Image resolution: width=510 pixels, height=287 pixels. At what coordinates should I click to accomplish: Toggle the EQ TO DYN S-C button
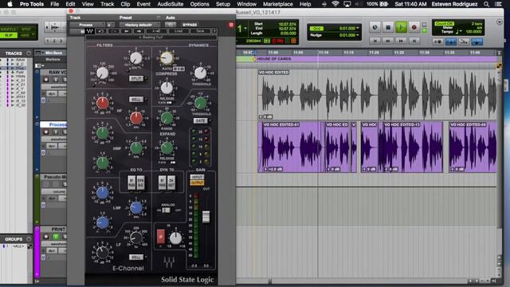pyautogui.click(x=140, y=183)
